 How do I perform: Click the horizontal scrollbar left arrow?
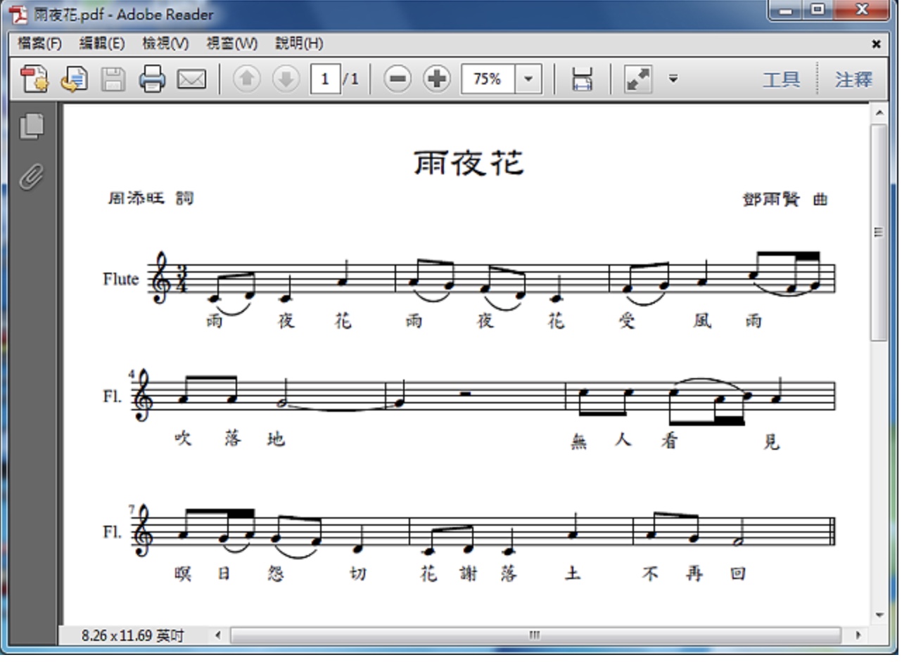point(218,635)
